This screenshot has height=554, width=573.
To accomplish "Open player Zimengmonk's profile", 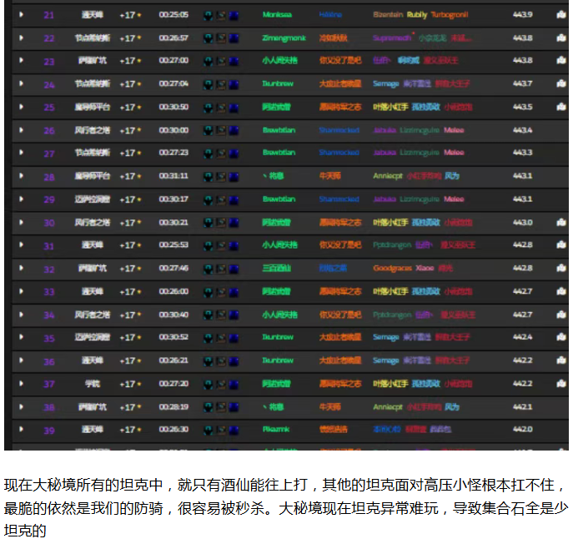I will click(283, 38).
